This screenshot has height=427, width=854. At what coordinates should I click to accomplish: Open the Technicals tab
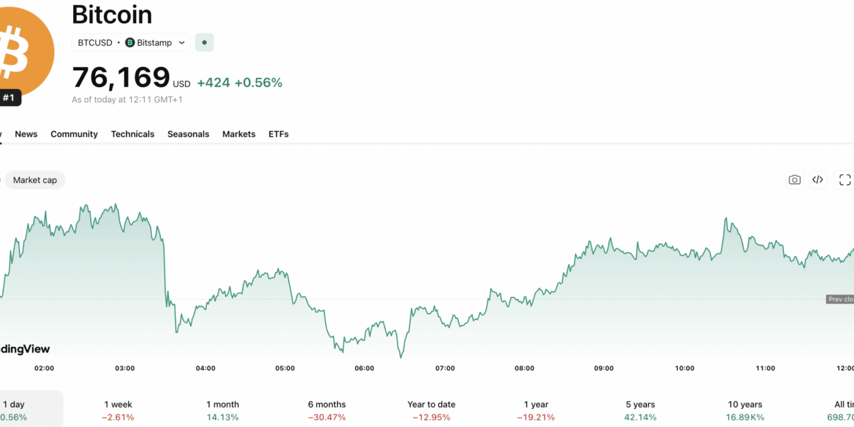point(132,134)
